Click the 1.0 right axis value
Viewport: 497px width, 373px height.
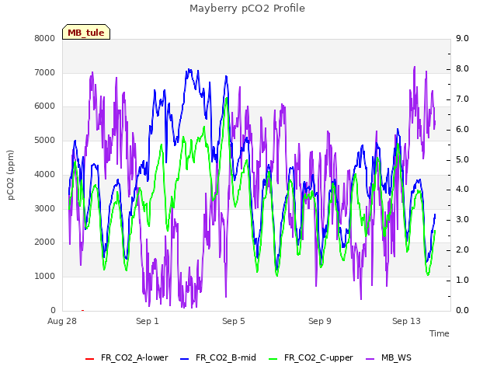(462, 280)
